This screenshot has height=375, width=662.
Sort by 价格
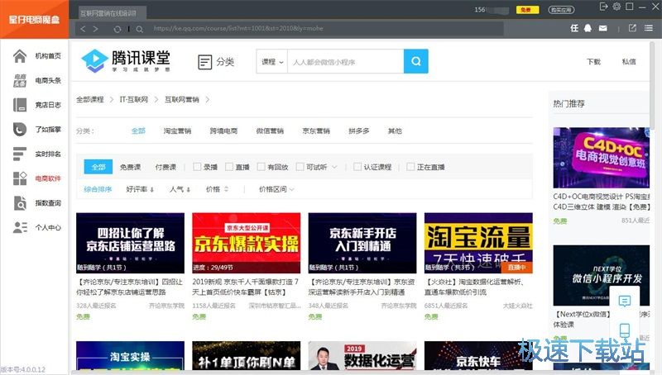217,190
